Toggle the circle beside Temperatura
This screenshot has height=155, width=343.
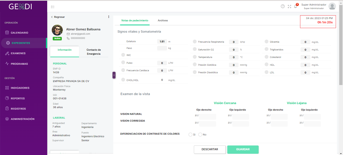[195, 57]
